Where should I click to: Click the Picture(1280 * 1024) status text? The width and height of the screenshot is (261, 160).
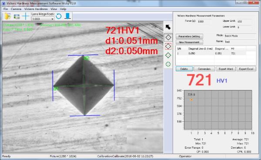pos(63,157)
